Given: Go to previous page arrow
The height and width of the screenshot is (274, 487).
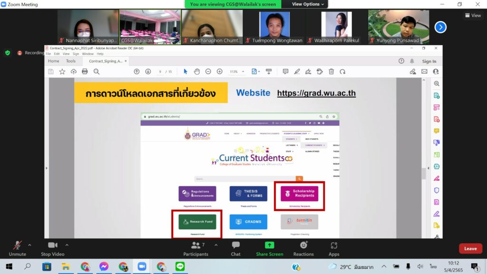Looking at the screenshot, I should (x=136, y=72).
